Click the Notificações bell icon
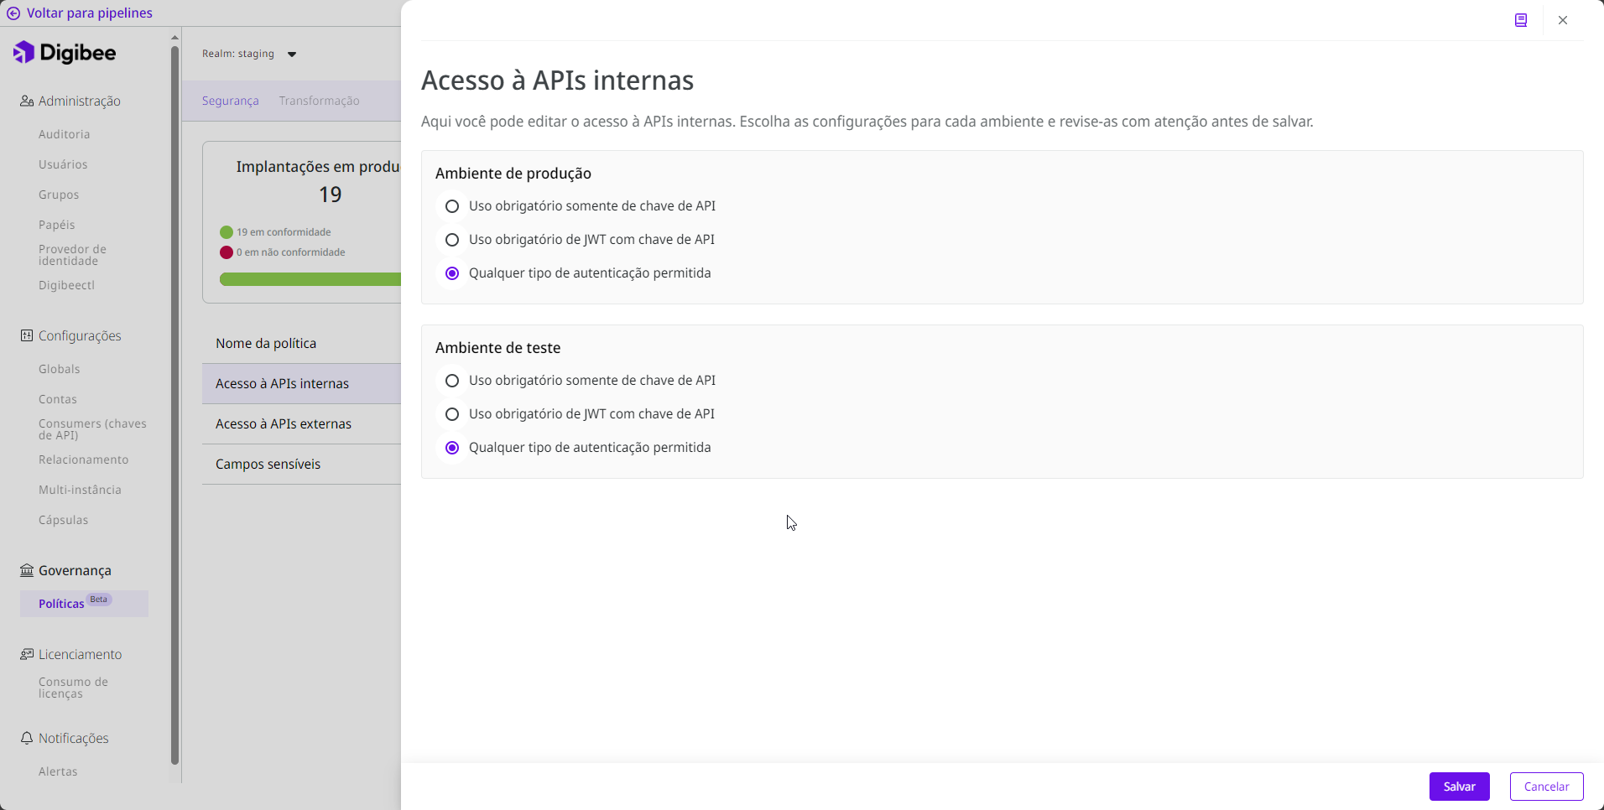The height and width of the screenshot is (810, 1604). point(27,739)
